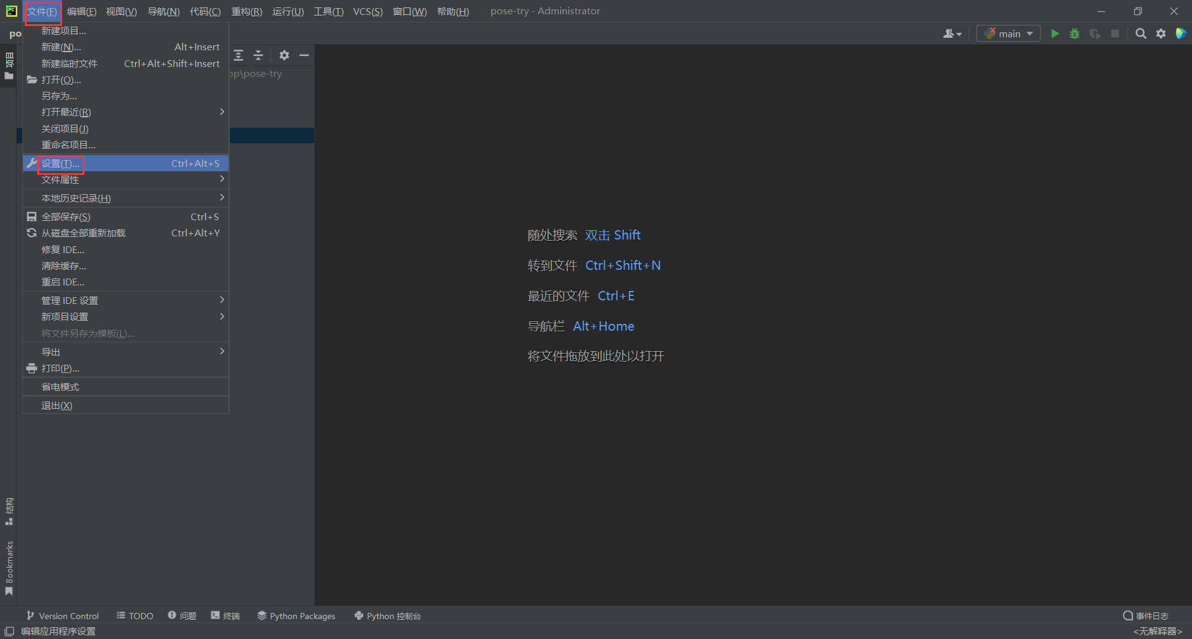Expand 本地历史记录(H) submenu
The height and width of the screenshot is (639, 1192).
coord(126,198)
